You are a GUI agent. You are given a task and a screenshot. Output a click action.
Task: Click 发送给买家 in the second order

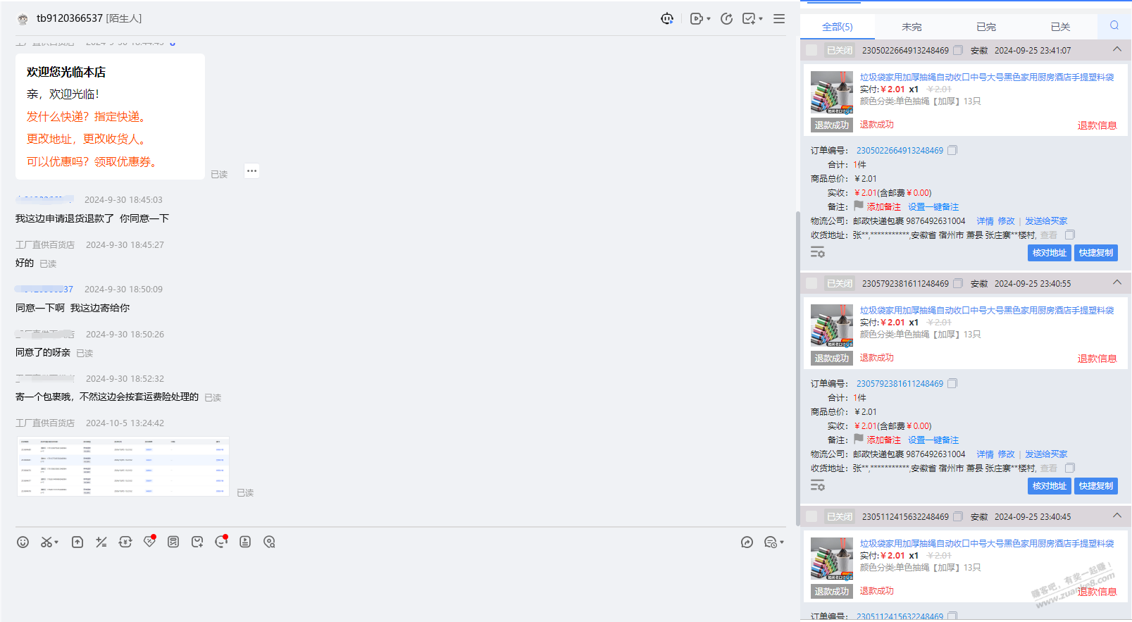1046,454
